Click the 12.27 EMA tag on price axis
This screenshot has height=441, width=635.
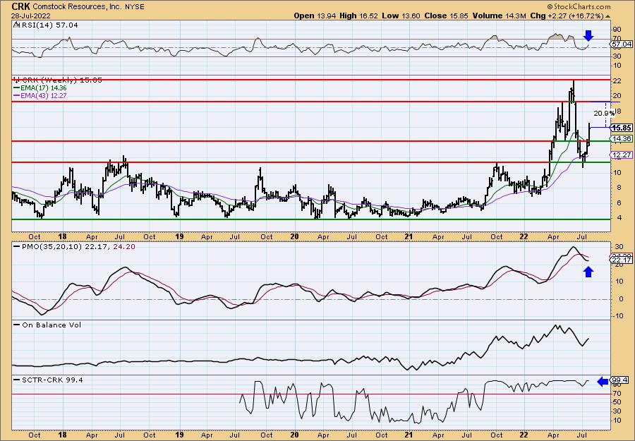coord(622,155)
